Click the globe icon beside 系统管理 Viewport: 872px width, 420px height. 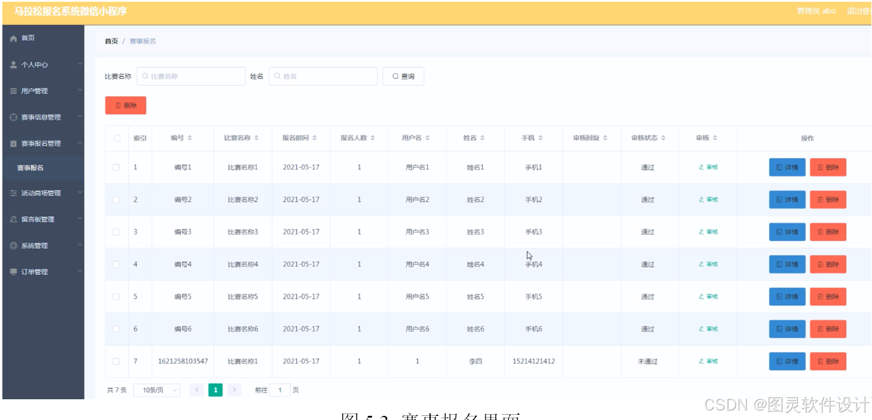(14, 246)
